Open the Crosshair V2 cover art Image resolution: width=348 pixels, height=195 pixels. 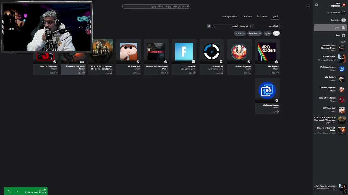tap(212, 51)
